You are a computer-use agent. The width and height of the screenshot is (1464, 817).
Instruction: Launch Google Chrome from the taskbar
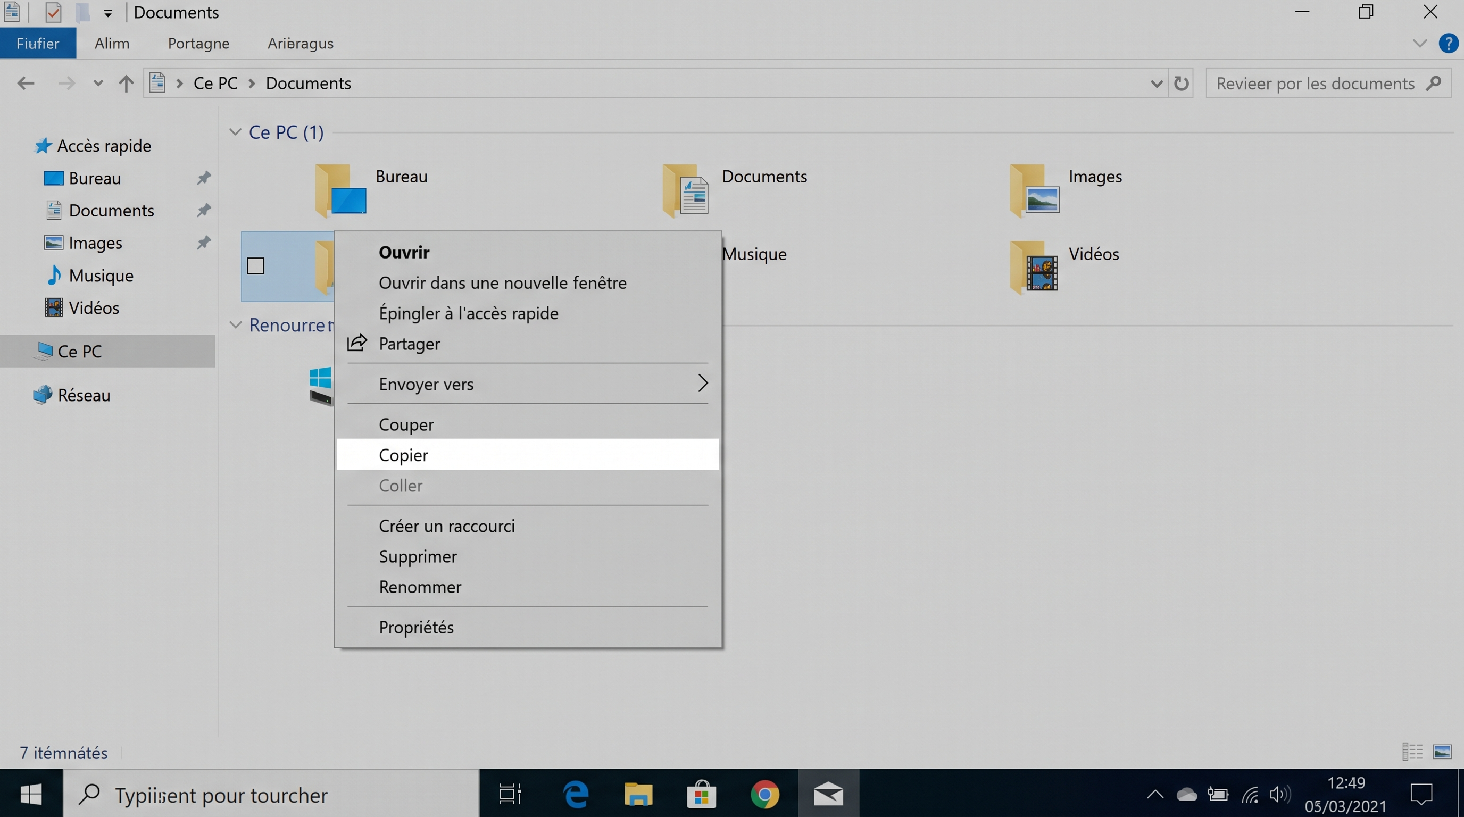coord(764,794)
